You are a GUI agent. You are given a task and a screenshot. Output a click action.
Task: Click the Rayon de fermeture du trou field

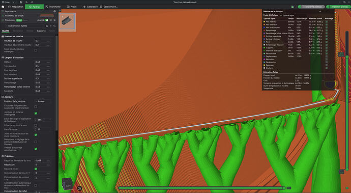pos(43,161)
